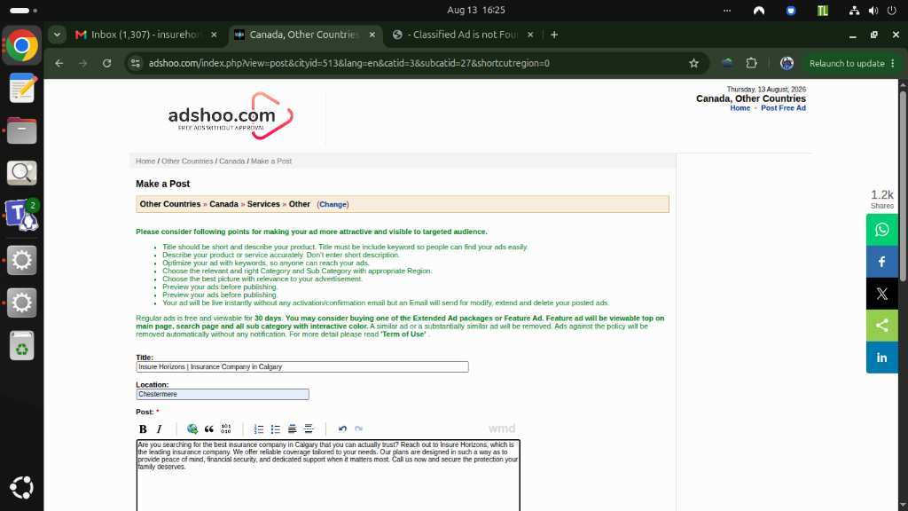Switch to Classified Ad not Found tab
908x511 pixels.
[463, 35]
